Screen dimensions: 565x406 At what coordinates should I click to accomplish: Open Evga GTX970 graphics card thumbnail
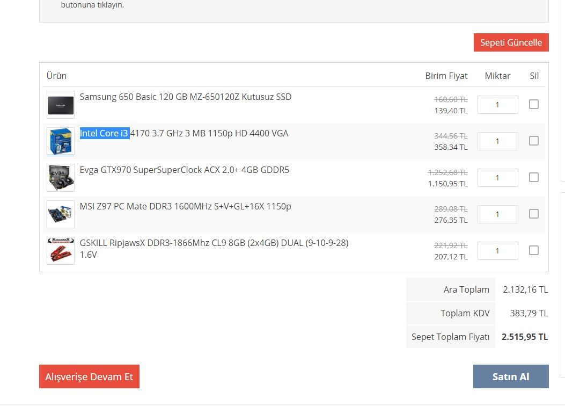coord(61,178)
